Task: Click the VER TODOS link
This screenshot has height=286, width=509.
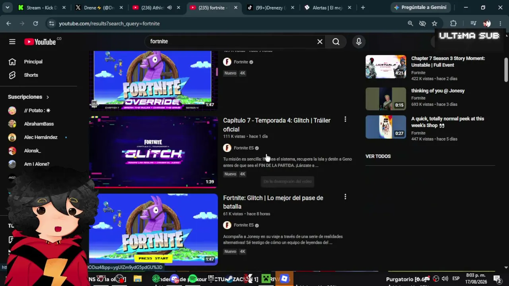Action: pos(378,156)
